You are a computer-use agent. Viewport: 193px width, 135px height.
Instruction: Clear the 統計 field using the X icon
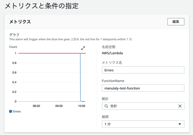coord(180,106)
